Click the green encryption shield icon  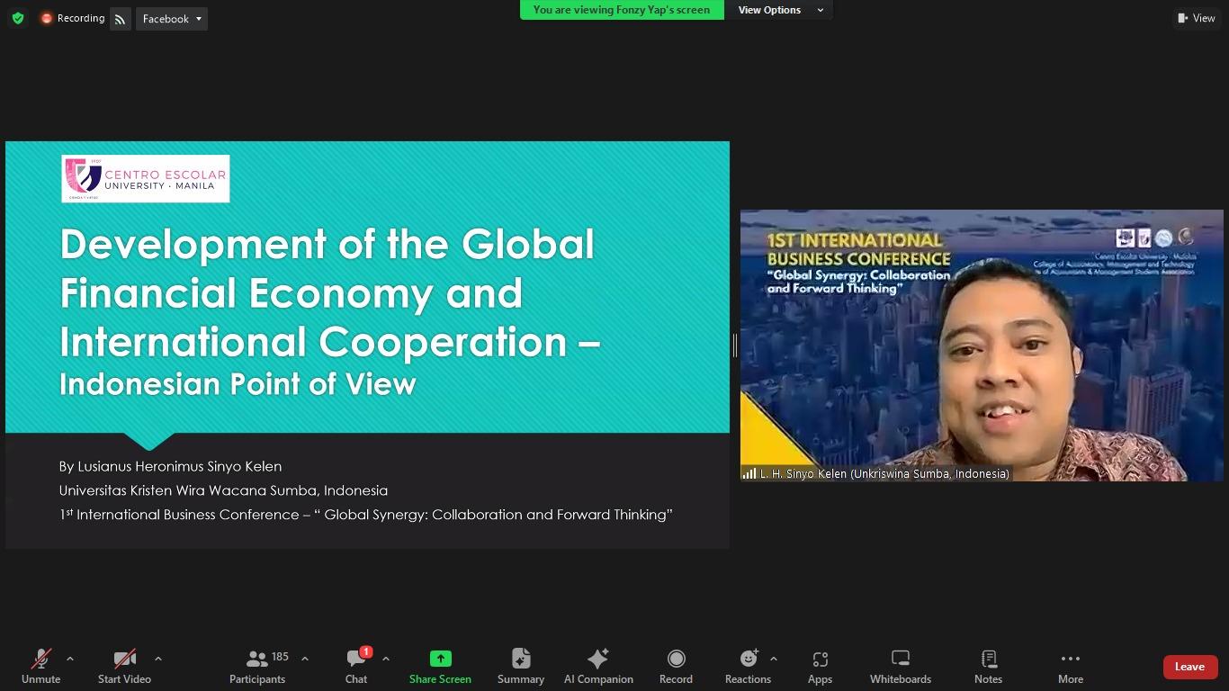point(17,18)
